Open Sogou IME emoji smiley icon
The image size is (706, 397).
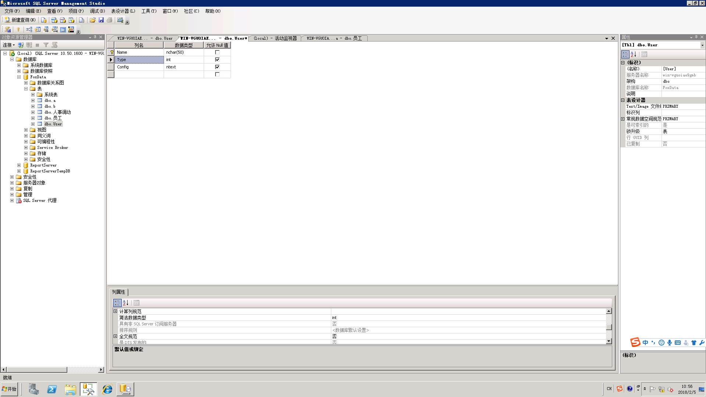tap(662, 343)
